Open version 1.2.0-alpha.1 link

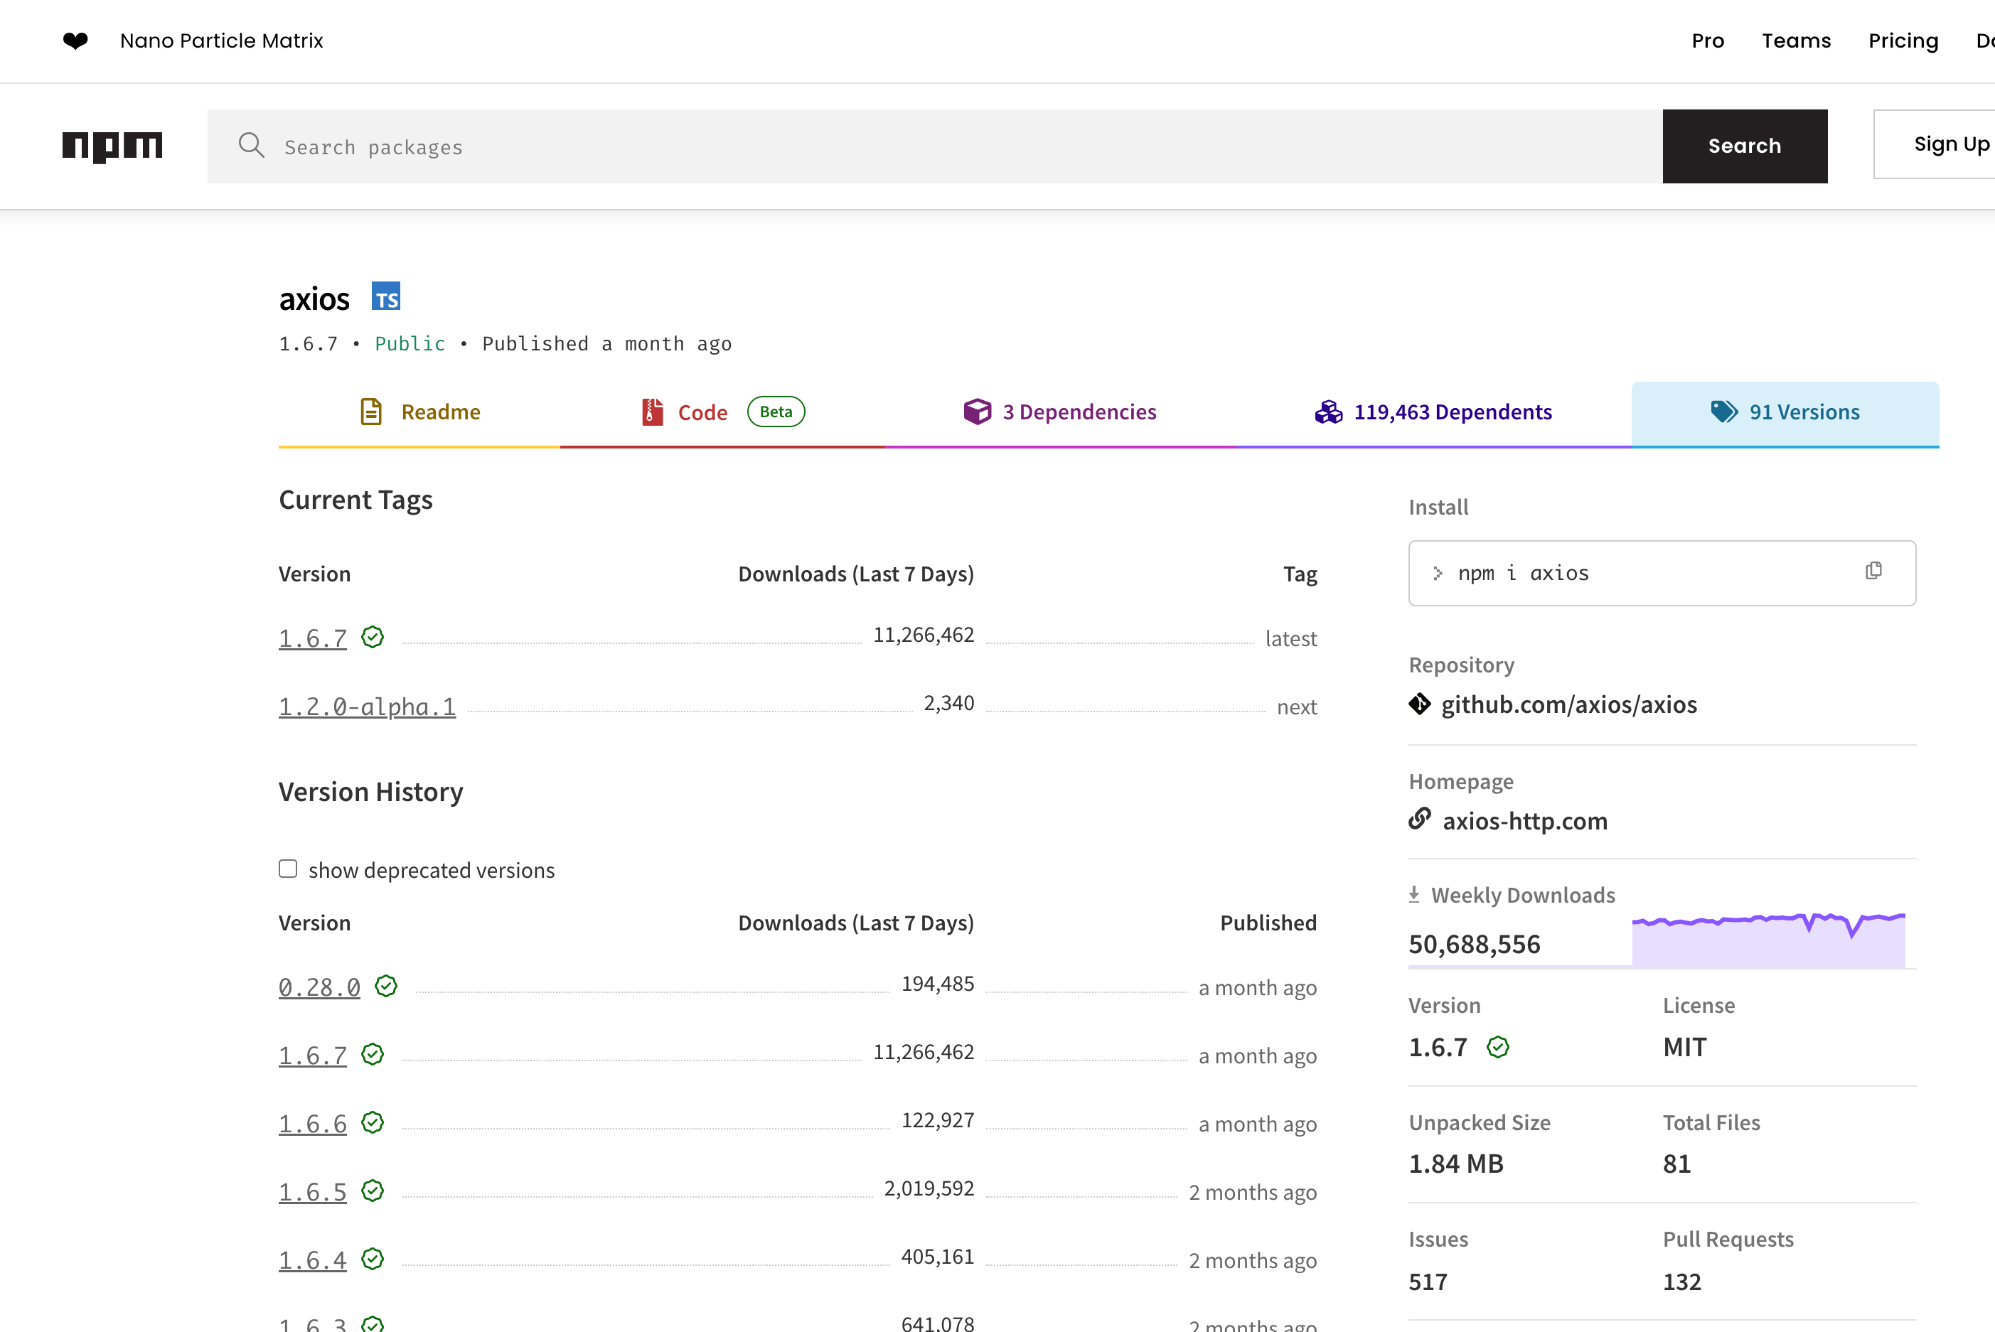(x=367, y=707)
